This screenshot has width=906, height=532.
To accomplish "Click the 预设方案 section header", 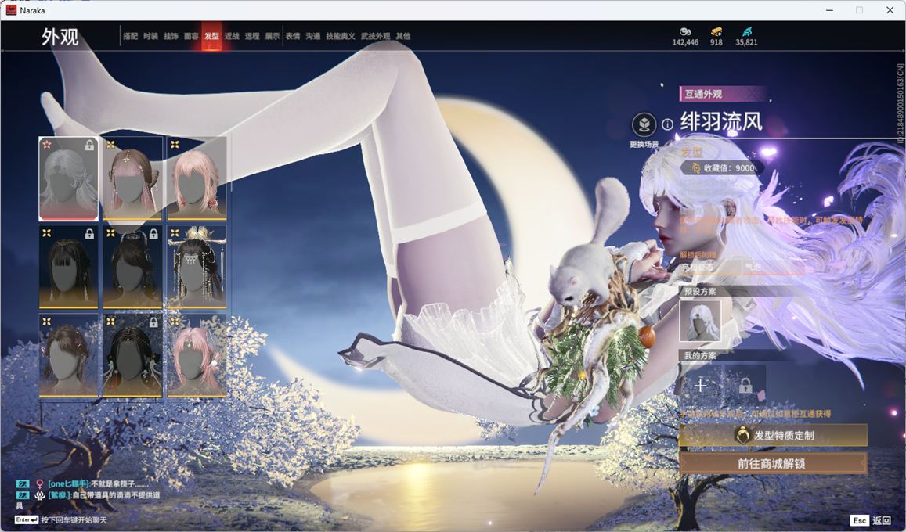I will click(700, 291).
